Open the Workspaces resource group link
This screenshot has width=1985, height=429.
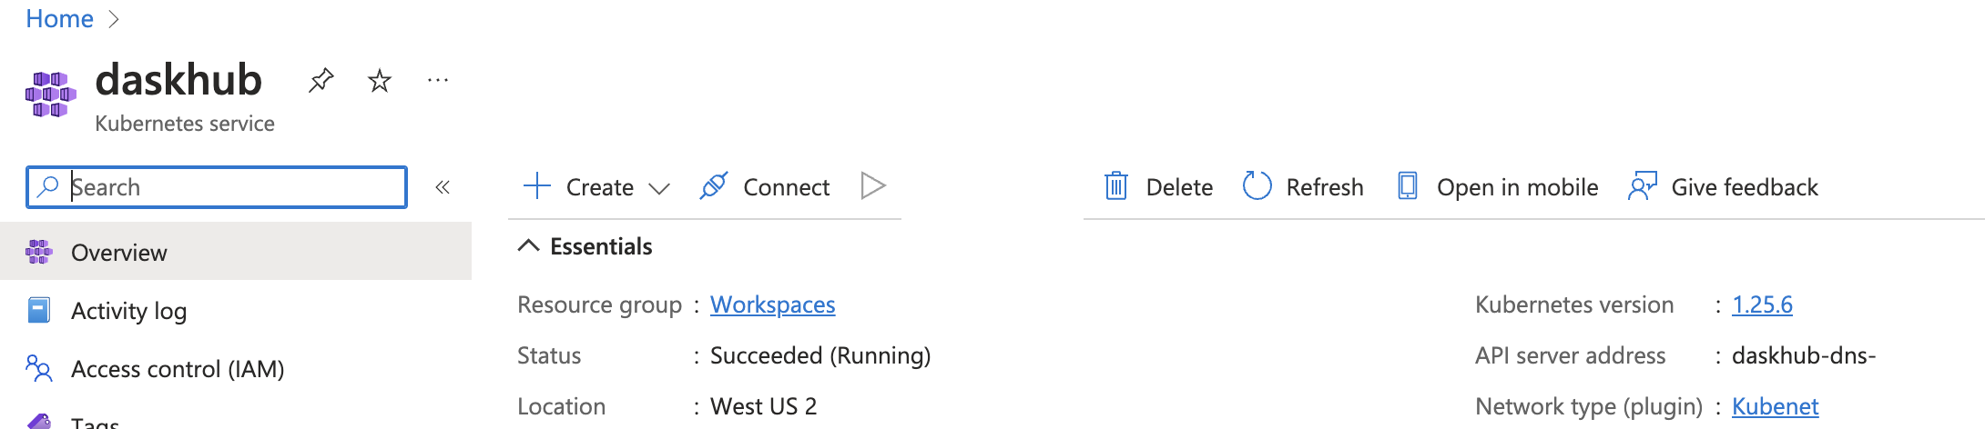[x=773, y=304]
